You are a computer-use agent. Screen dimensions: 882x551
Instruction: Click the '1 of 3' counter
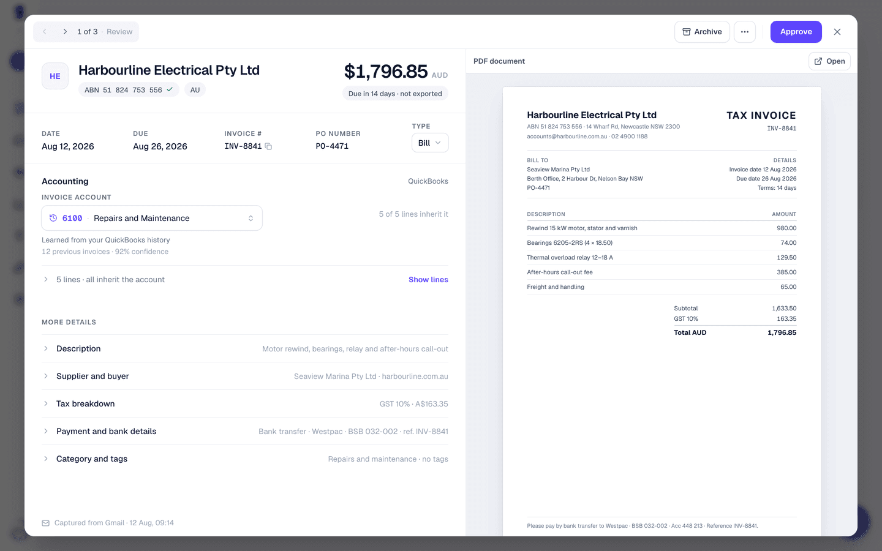click(x=87, y=32)
